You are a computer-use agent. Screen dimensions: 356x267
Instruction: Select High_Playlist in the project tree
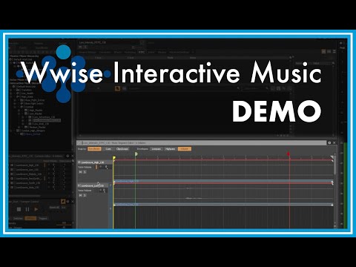36,110
